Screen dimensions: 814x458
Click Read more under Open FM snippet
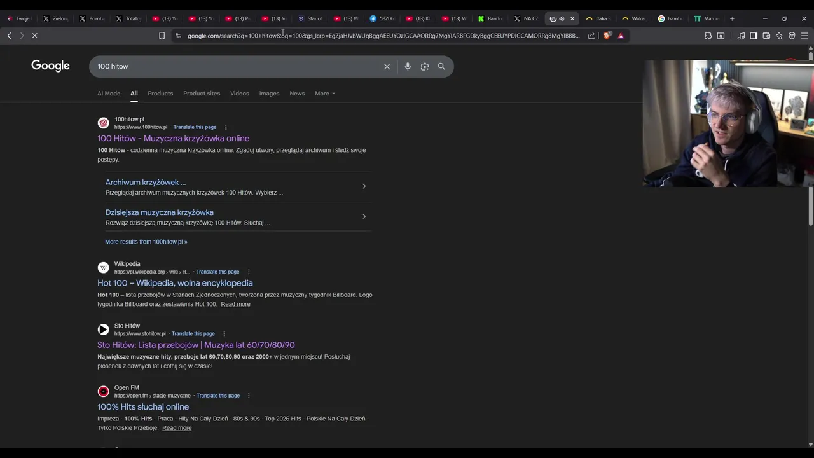pos(177,428)
